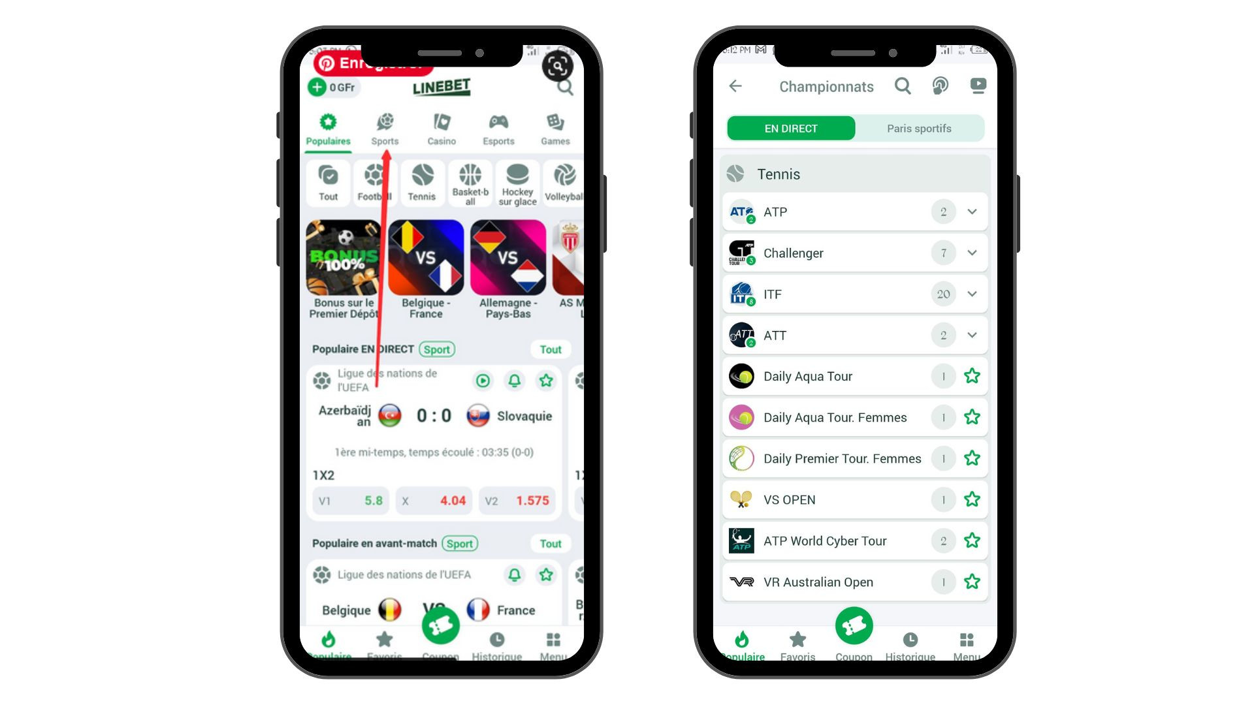1254x705 pixels.
Task: Toggle star favorite for VS OPEN
Action: 971,499
